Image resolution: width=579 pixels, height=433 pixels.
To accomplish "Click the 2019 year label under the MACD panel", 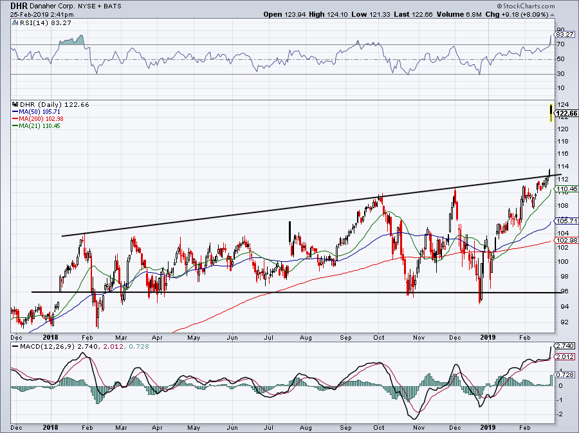I will click(488, 427).
